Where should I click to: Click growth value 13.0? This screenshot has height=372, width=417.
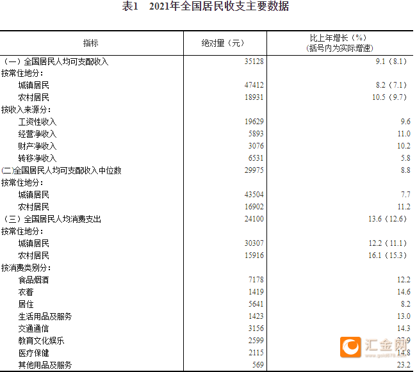(404, 316)
